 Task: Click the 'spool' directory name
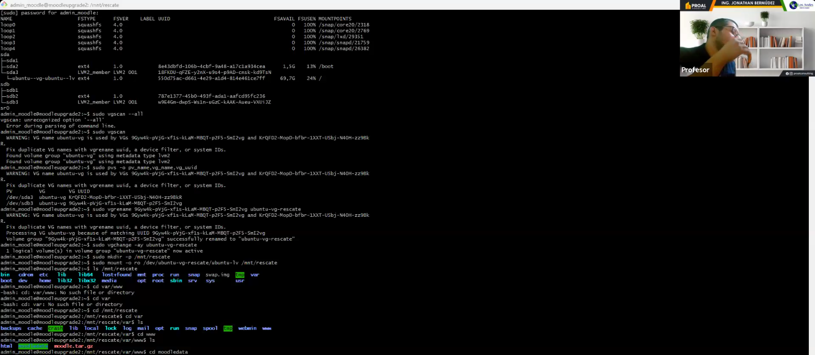pos(210,328)
